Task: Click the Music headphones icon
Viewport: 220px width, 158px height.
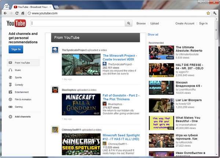Action: pyautogui.click(x=10, y=70)
